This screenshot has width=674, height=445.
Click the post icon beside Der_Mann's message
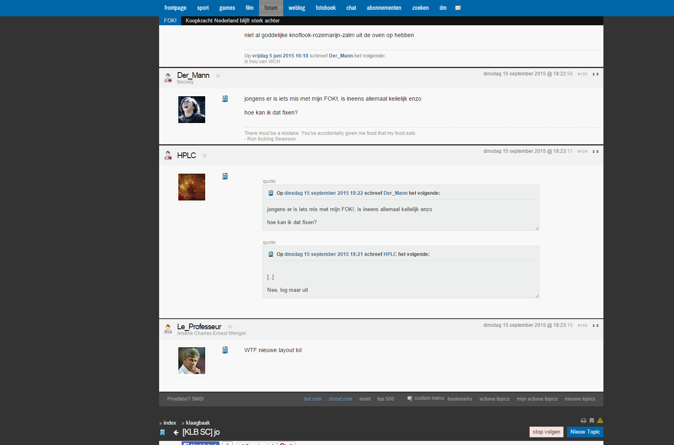point(225,99)
